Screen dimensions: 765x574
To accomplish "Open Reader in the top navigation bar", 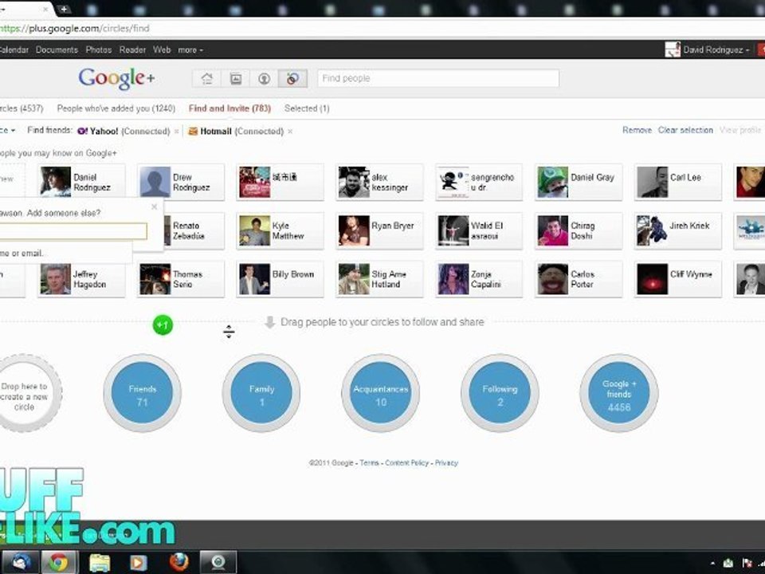I will (x=133, y=49).
